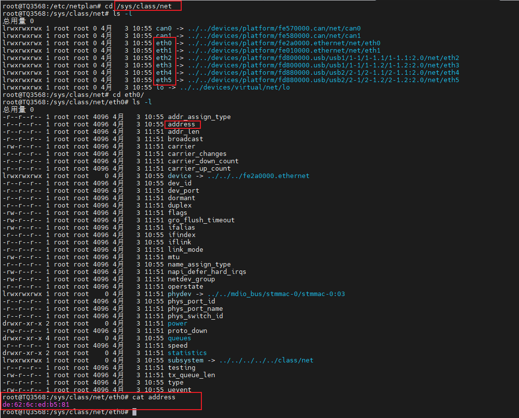Click the ifindex file name
This screenshot has width=519, height=418.
click(x=181, y=235)
